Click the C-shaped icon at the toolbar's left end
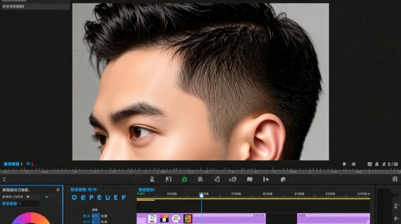The image size is (401, 224). [x=4, y=179]
